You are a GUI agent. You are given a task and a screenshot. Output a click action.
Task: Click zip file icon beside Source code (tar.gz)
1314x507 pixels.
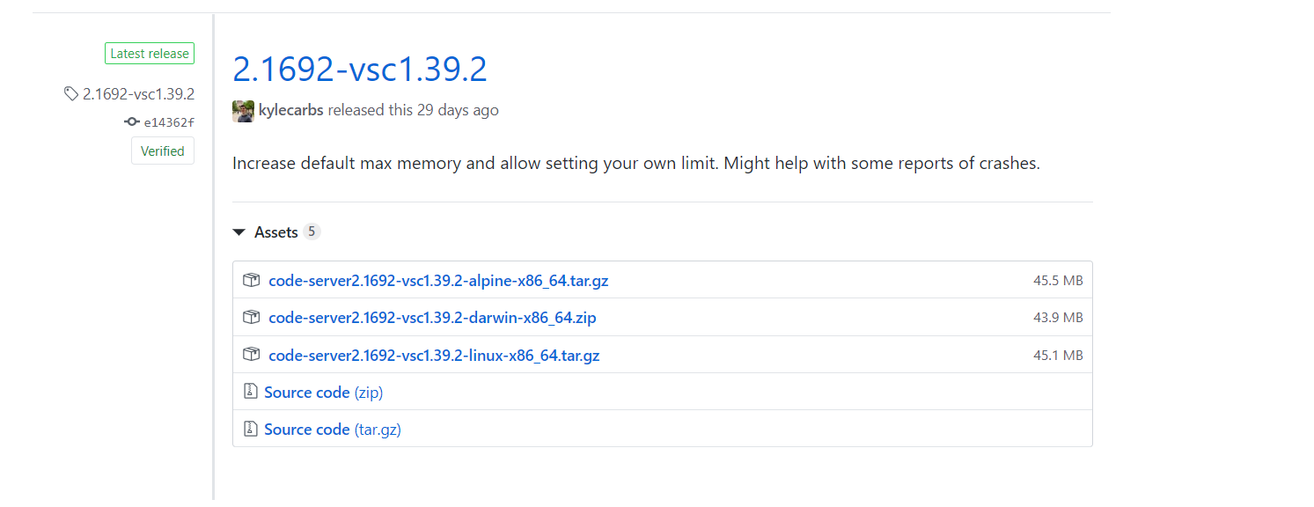click(x=250, y=429)
